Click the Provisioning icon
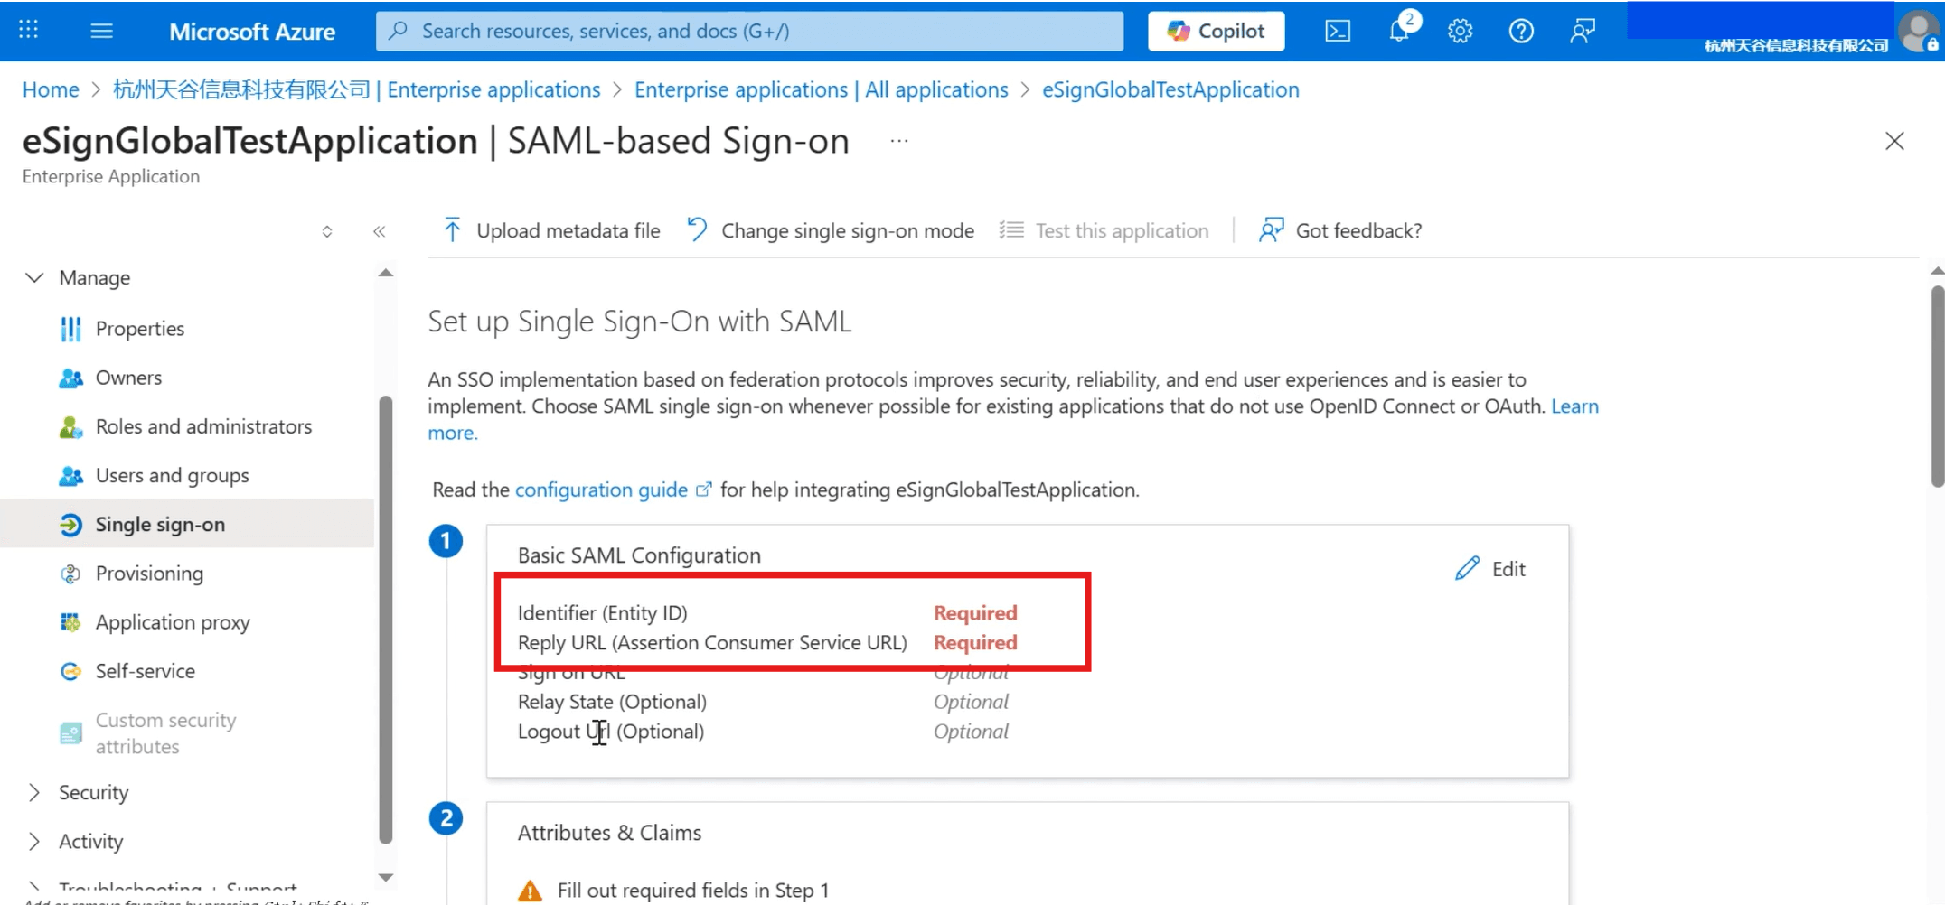This screenshot has width=1945, height=905. pyautogui.click(x=70, y=574)
